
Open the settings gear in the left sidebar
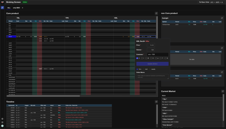coord(2,119)
